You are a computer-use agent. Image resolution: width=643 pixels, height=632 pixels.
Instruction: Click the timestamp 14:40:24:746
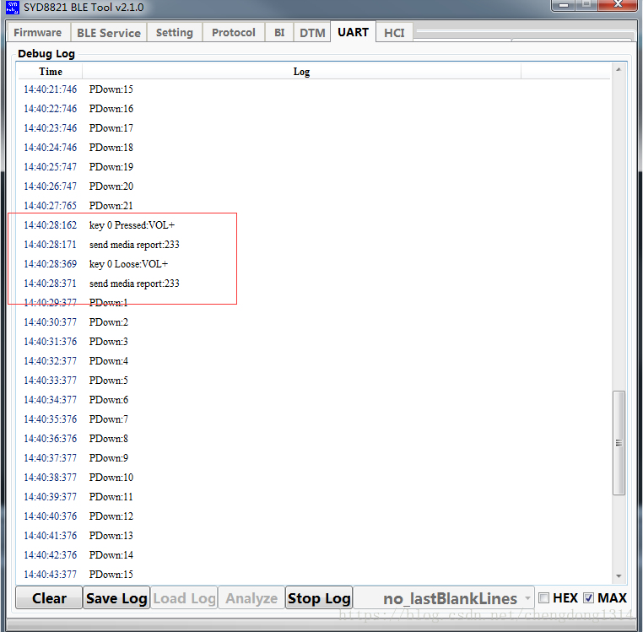tap(50, 147)
